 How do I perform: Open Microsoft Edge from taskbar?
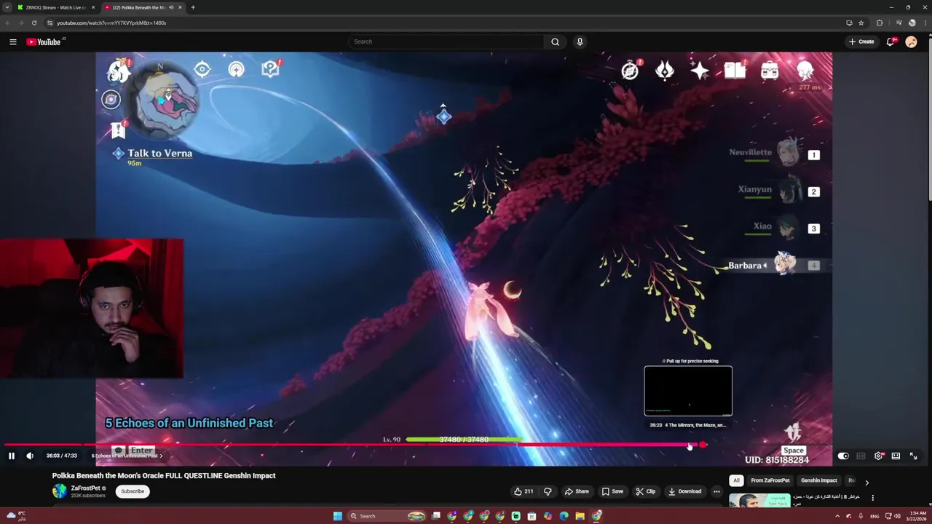point(564,516)
